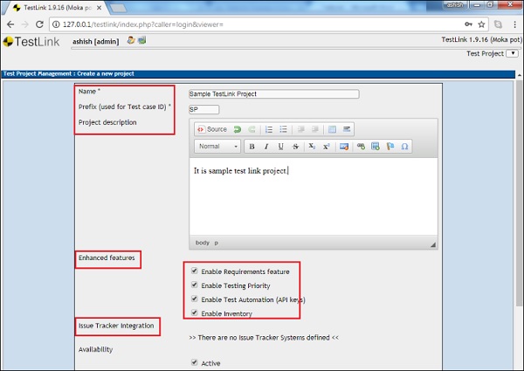Image resolution: width=524 pixels, height=371 pixels.
Task: Open My Settings icon beside ashish
Action: [x=131, y=40]
